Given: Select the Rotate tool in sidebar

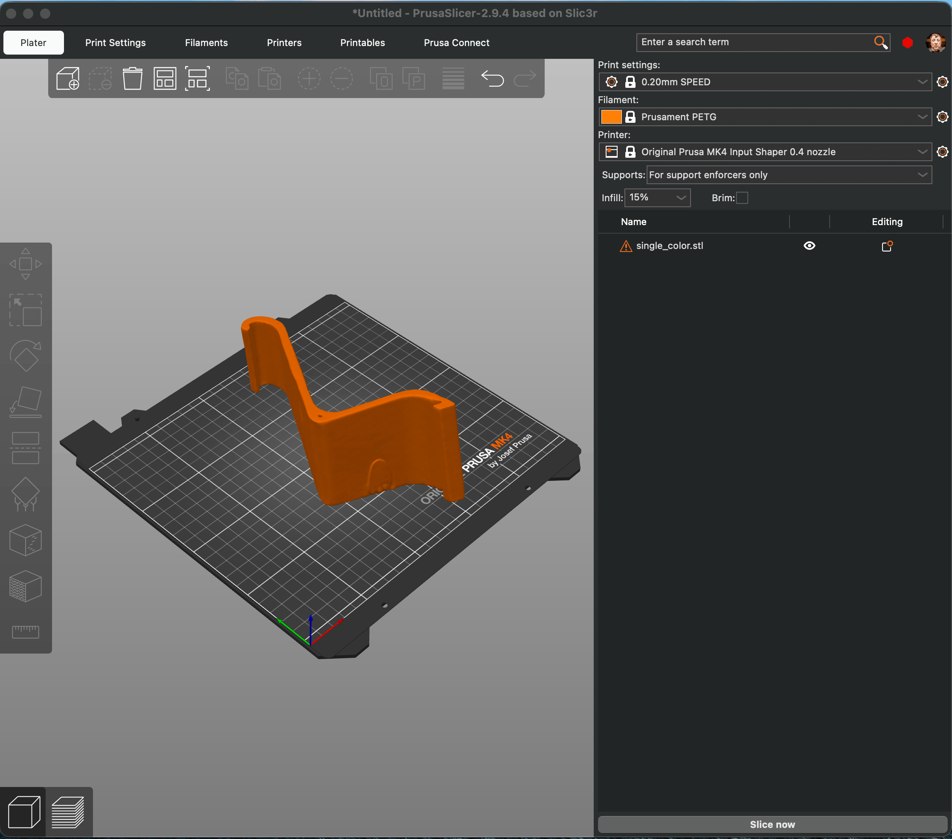Looking at the screenshot, I should [26, 356].
